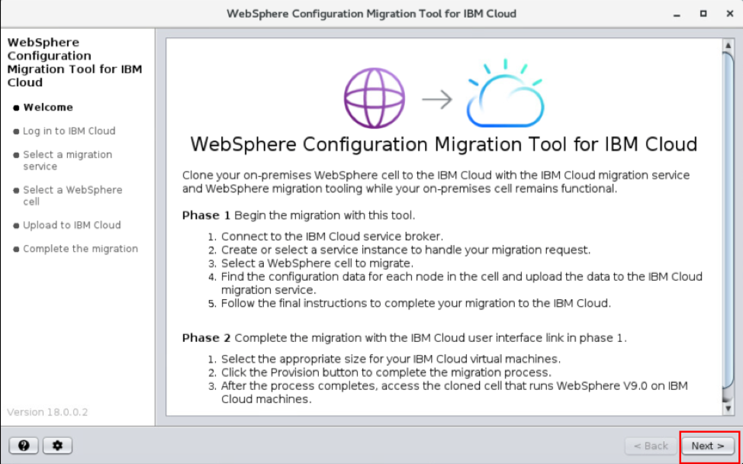Select the Welcome step in the sidebar
The image size is (743, 464).
point(48,108)
